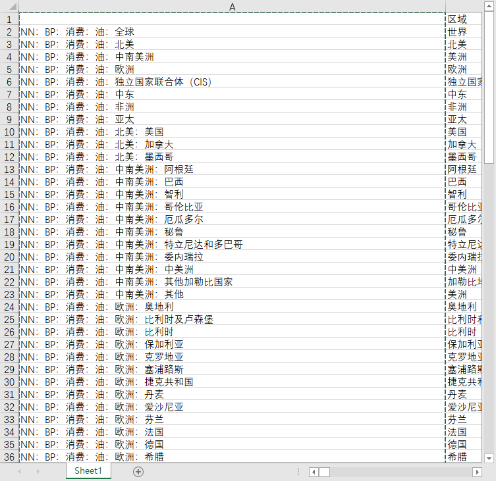Select cell 中南美洲: 哥伦比亚
The height and width of the screenshot is (481, 496).
tap(232, 207)
